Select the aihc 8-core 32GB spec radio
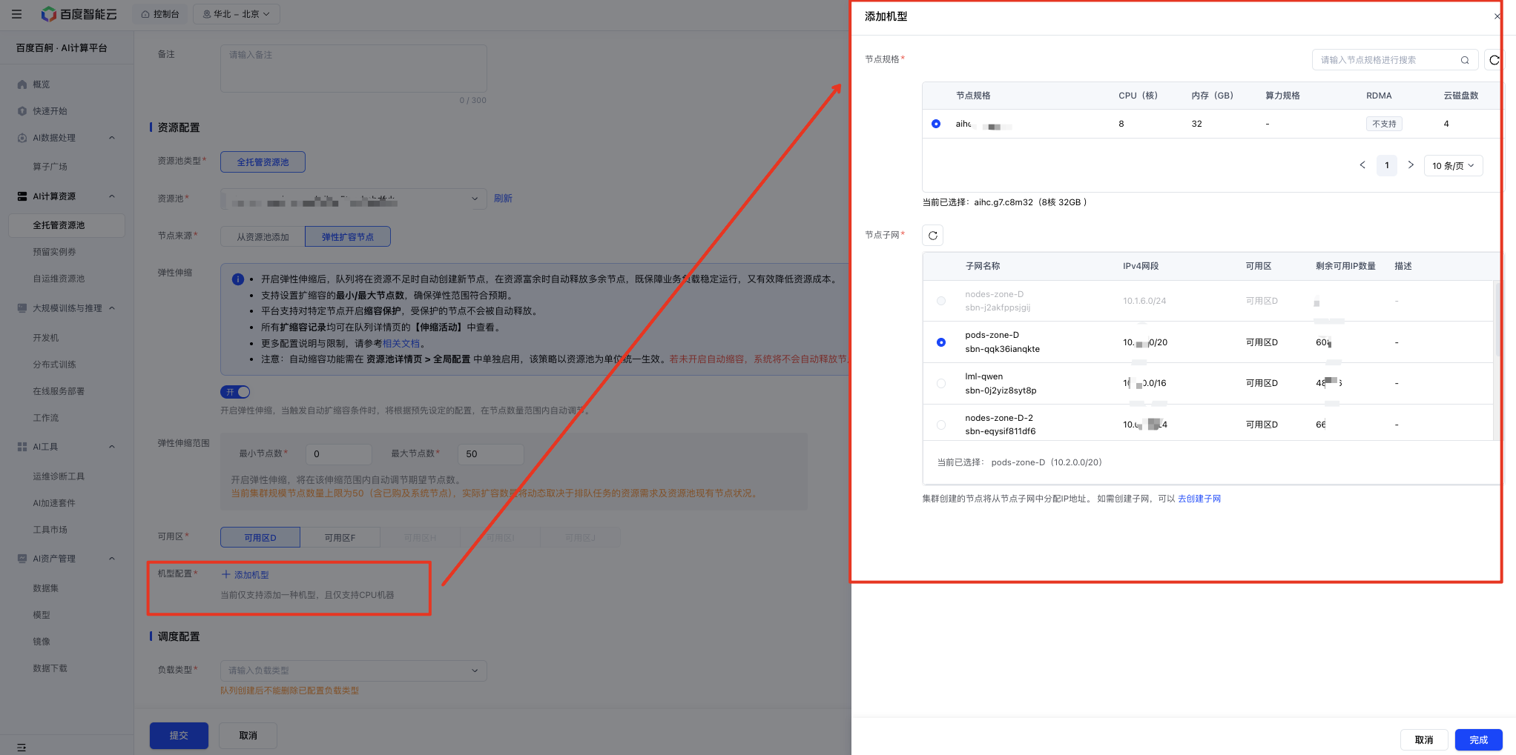The image size is (1516, 755). click(936, 124)
